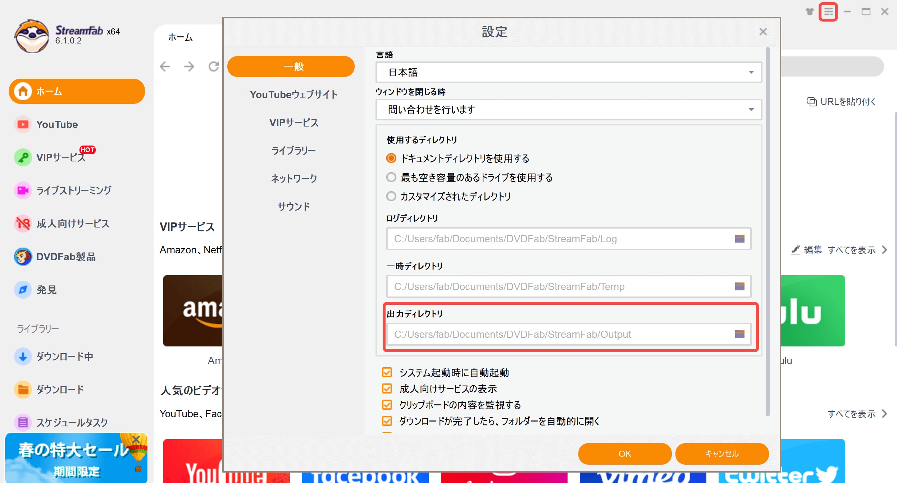
Task: Toggle open folder after download checkbox
Action: click(x=387, y=421)
